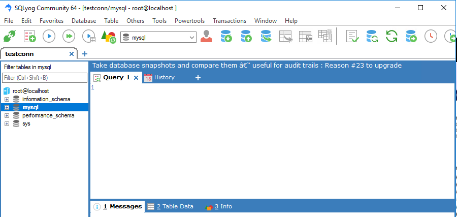457x217 pixels.
Task: Open the Transactions menu
Action: point(230,21)
